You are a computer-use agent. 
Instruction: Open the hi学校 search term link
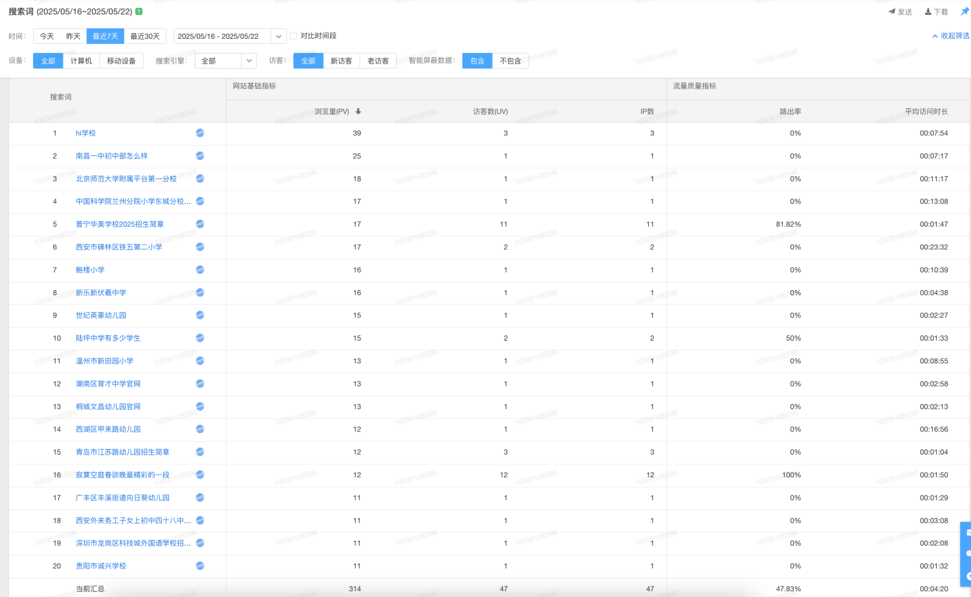(x=85, y=133)
